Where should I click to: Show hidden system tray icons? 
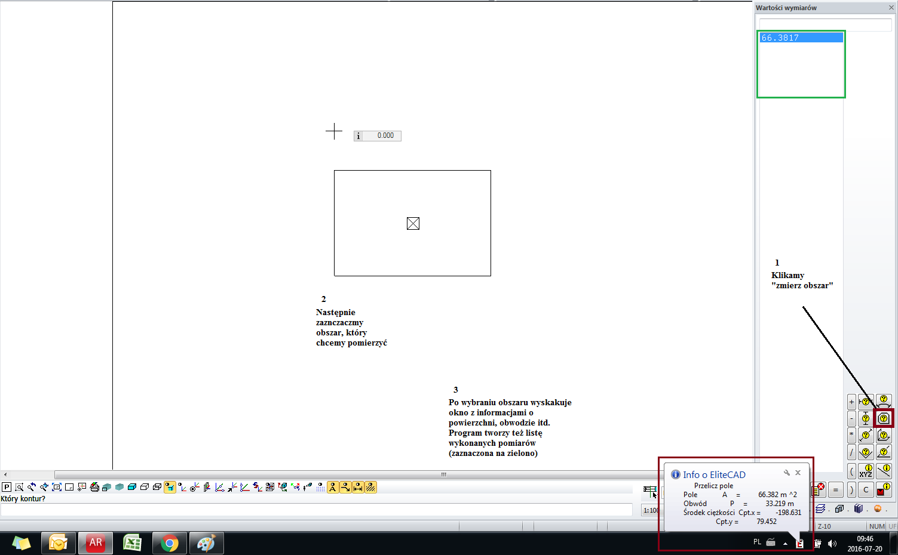point(785,543)
